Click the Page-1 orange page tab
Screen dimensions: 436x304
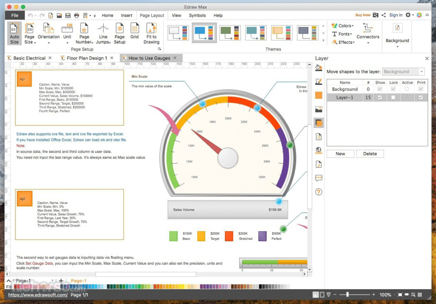point(78,281)
